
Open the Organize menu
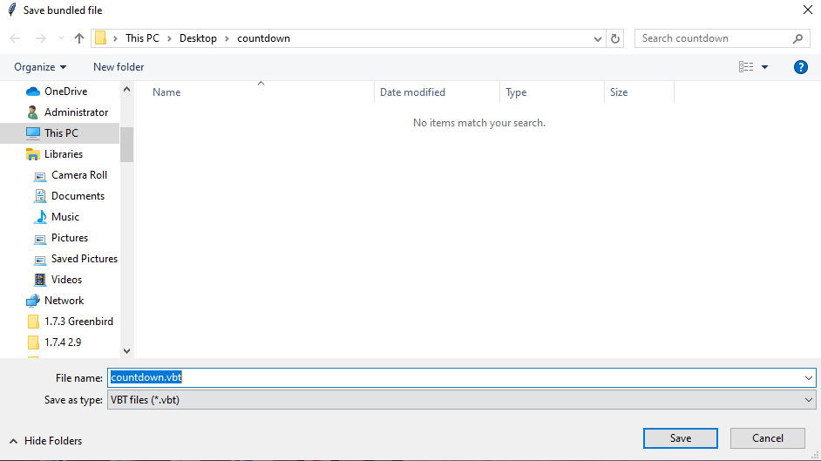click(40, 67)
